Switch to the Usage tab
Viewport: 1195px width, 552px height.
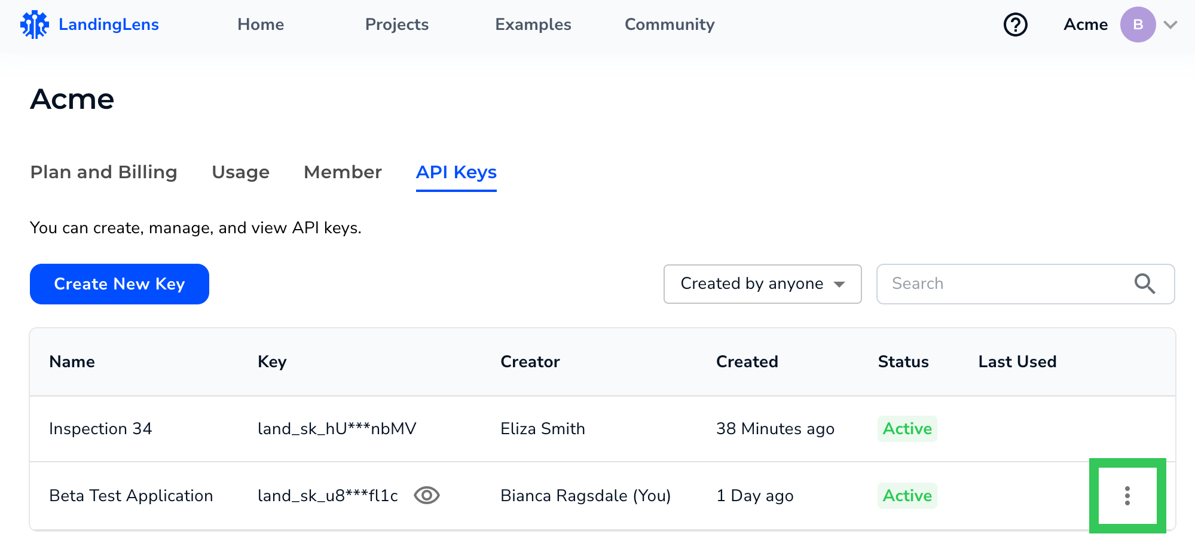click(240, 172)
